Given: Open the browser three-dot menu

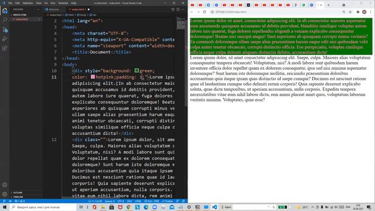Looking at the screenshot, I should pyautogui.click(x=371, y=12).
